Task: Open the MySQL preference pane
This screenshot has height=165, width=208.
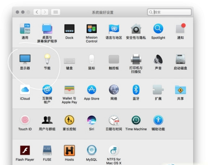Action: (x=92, y=150)
